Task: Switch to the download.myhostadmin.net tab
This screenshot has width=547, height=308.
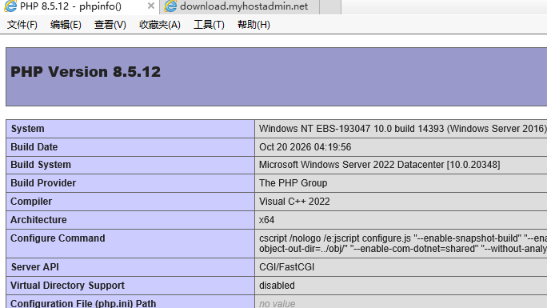Action: click(x=239, y=6)
